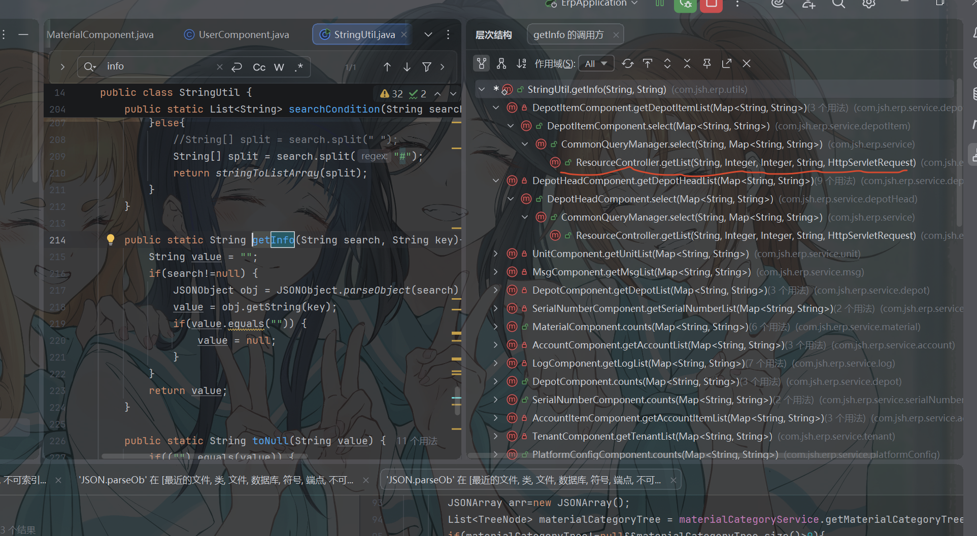Collapse DepotItemComponent.getDepotItemList node
This screenshot has height=536, width=977.
tap(496, 108)
